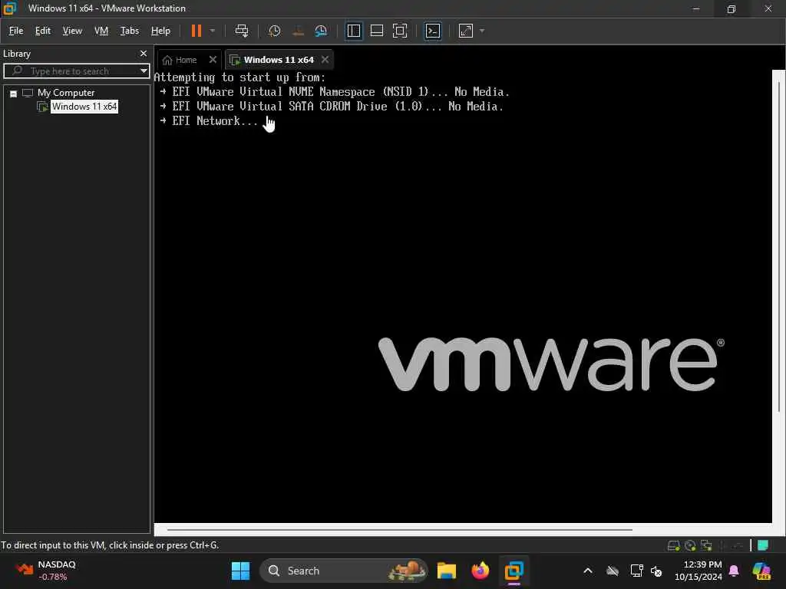The height and width of the screenshot is (589, 786).
Task: Click the cloud sync tray icon
Action: tap(613, 571)
